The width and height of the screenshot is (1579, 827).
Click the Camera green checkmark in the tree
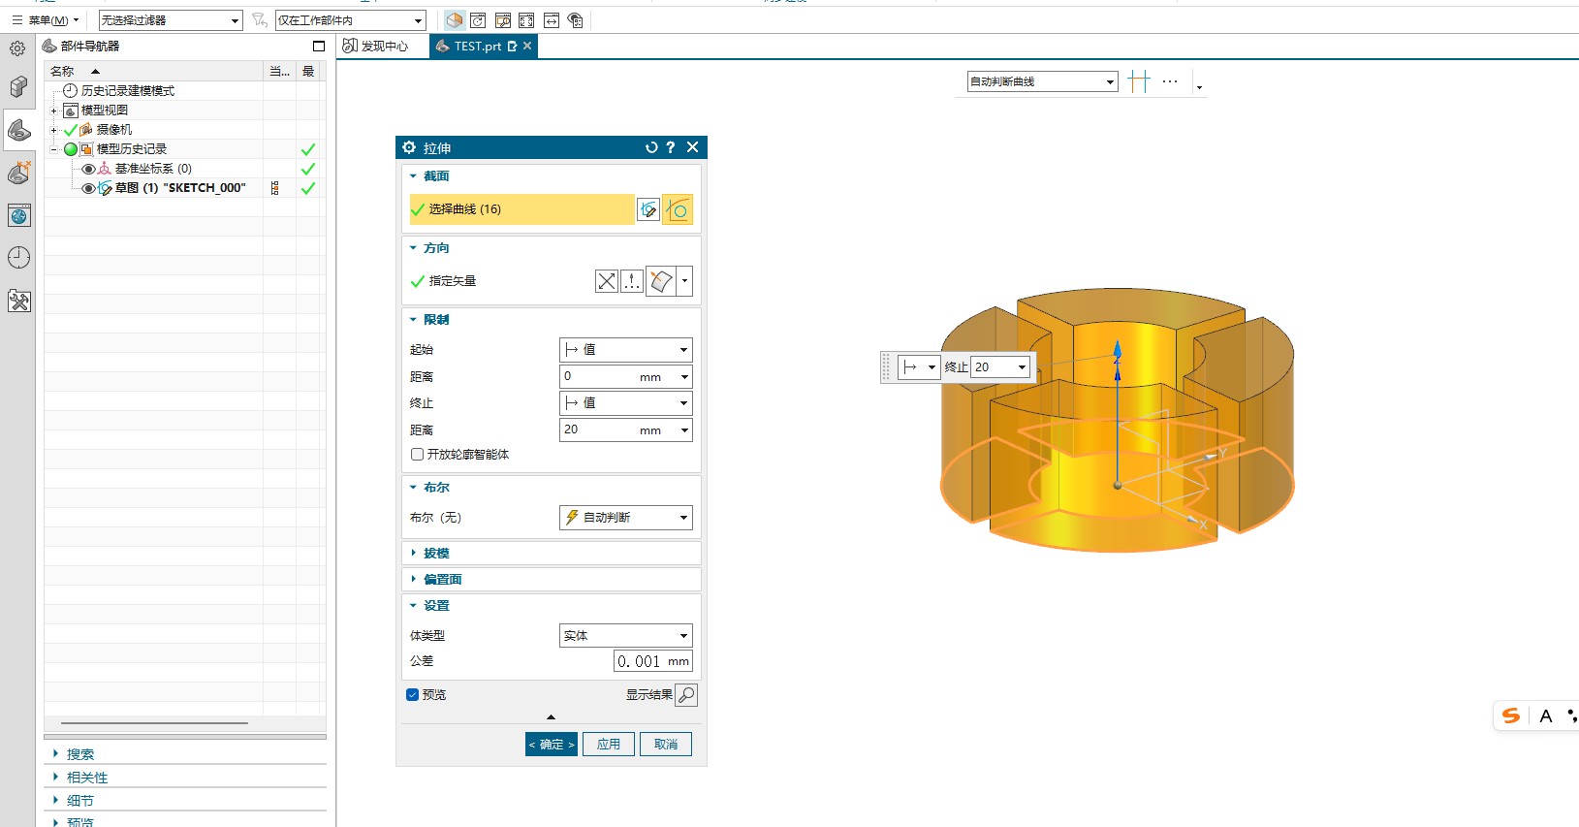pos(70,130)
